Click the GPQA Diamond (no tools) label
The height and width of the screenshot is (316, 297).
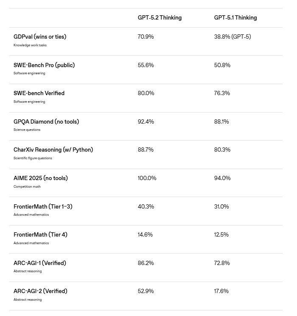(46, 122)
